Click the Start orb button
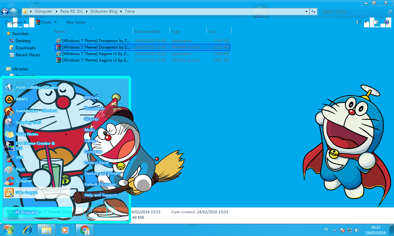Screen dimensions: 394x236 click(8, 230)
